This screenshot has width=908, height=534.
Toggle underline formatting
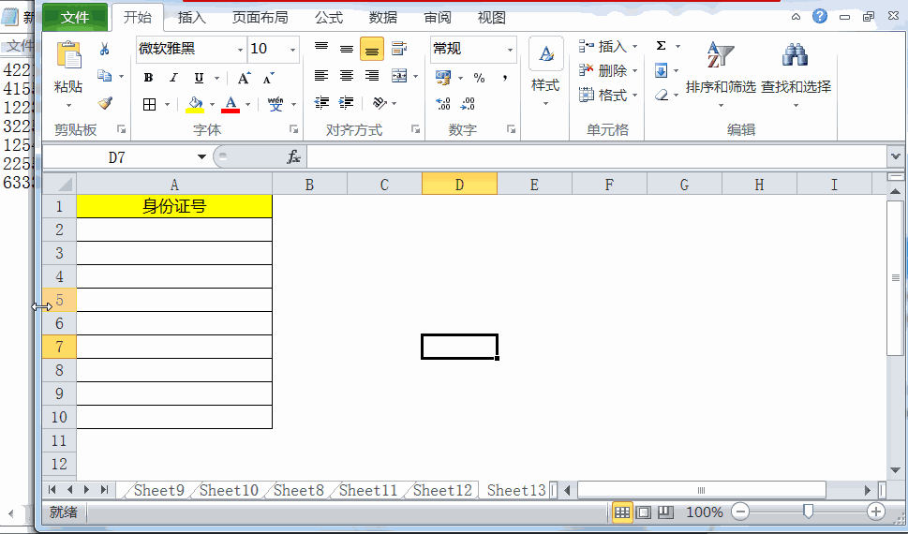click(x=200, y=78)
